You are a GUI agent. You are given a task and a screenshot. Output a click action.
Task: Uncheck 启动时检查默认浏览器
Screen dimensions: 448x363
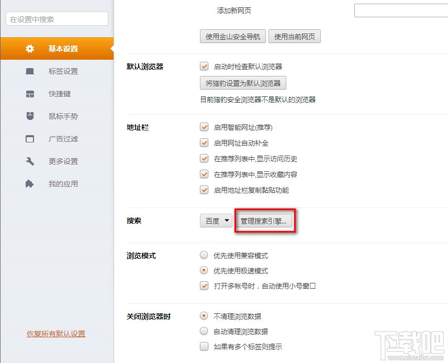(x=204, y=67)
